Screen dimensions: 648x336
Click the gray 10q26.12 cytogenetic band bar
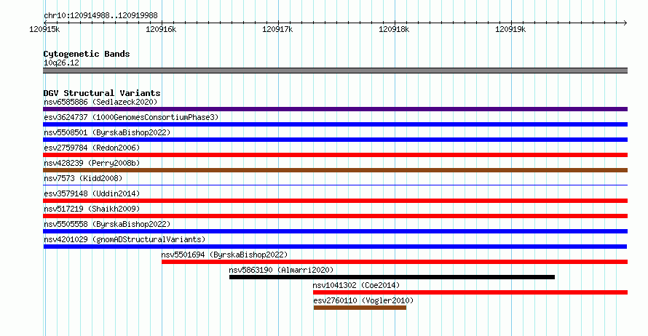pyautogui.click(x=335, y=71)
